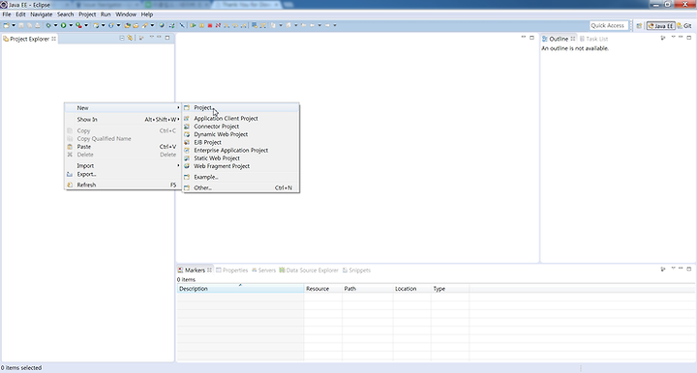Click the Debug toolbar icon
The width and height of the screenshot is (697, 373).
click(x=48, y=25)
